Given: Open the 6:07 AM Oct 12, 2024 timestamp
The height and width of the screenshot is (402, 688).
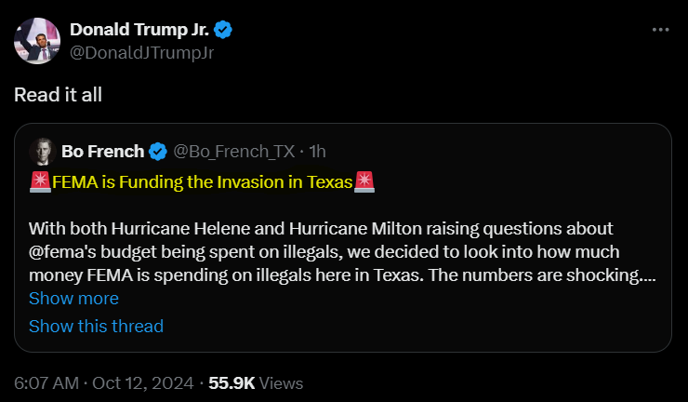Looking at the screenshot, I should click(101, 382).
